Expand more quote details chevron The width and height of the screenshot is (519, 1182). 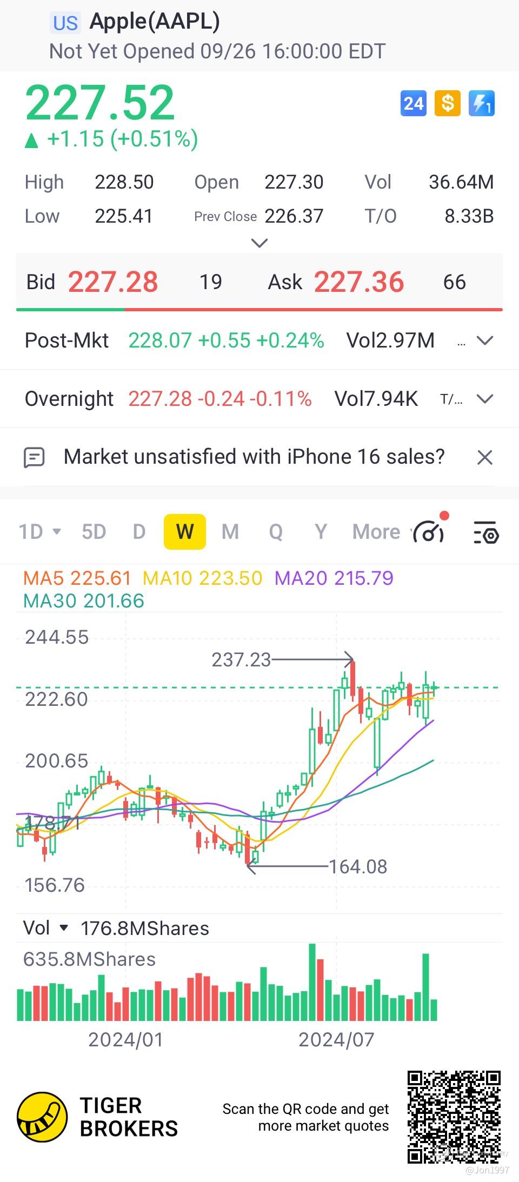tap(259, 243)
